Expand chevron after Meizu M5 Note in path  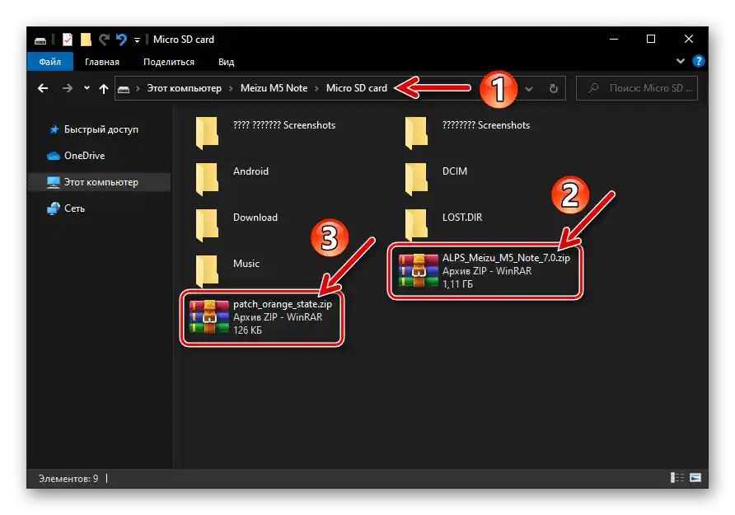click(317, 88)
